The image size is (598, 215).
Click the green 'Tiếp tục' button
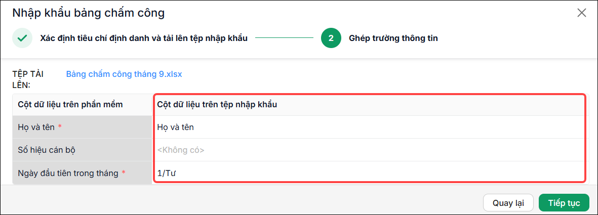[x=564, y=203]
